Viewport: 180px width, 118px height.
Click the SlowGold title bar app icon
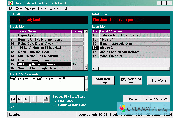click(x=11, y=3)
